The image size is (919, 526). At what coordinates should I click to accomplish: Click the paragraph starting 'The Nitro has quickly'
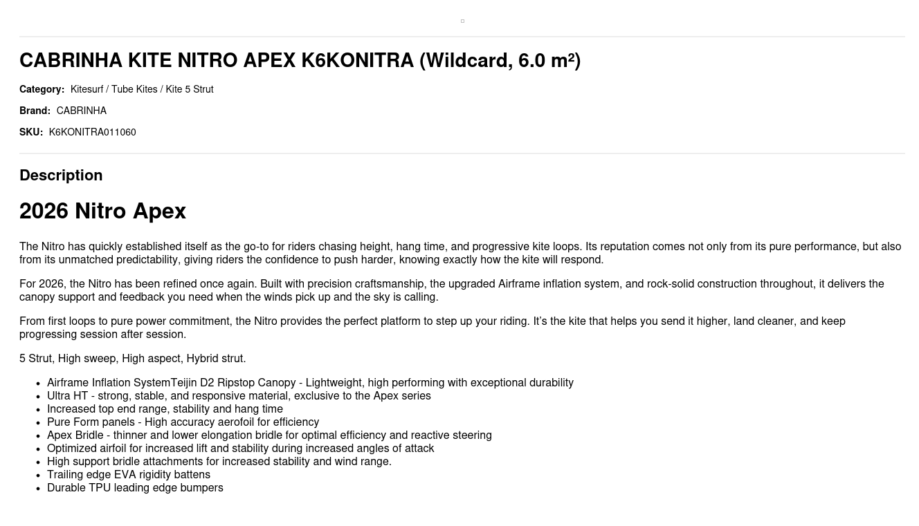(459, 253)
